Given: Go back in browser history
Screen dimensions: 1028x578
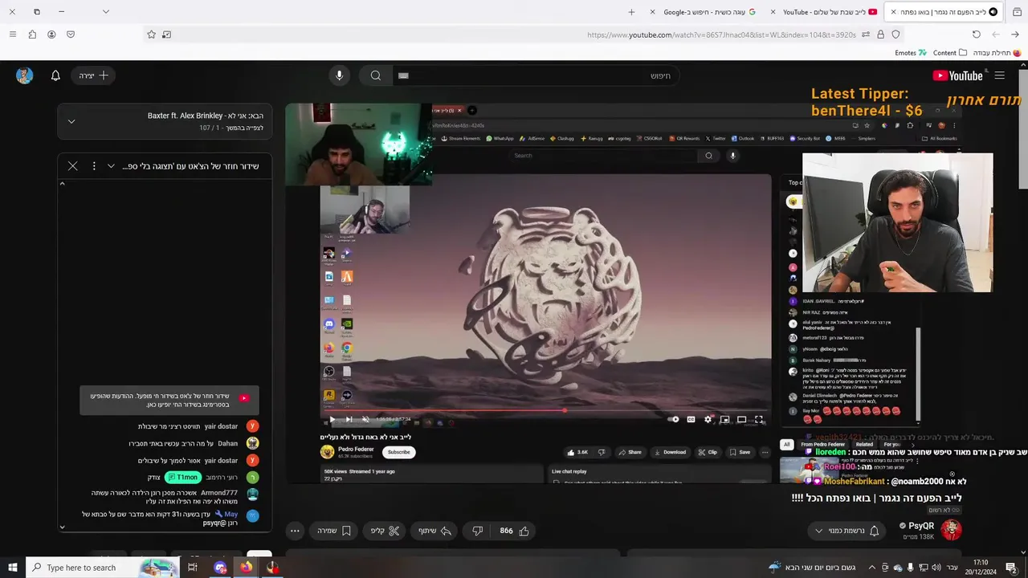Looking at the screenshot, I should pos(1015,35).
